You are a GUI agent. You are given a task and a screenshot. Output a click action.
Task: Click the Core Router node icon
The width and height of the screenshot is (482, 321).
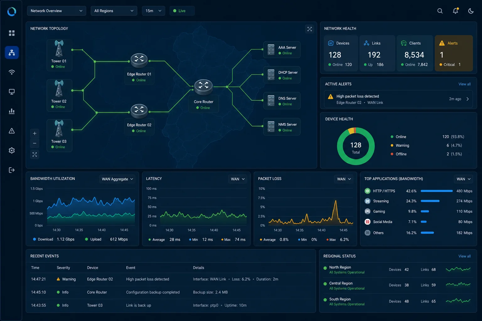[203, 87]
